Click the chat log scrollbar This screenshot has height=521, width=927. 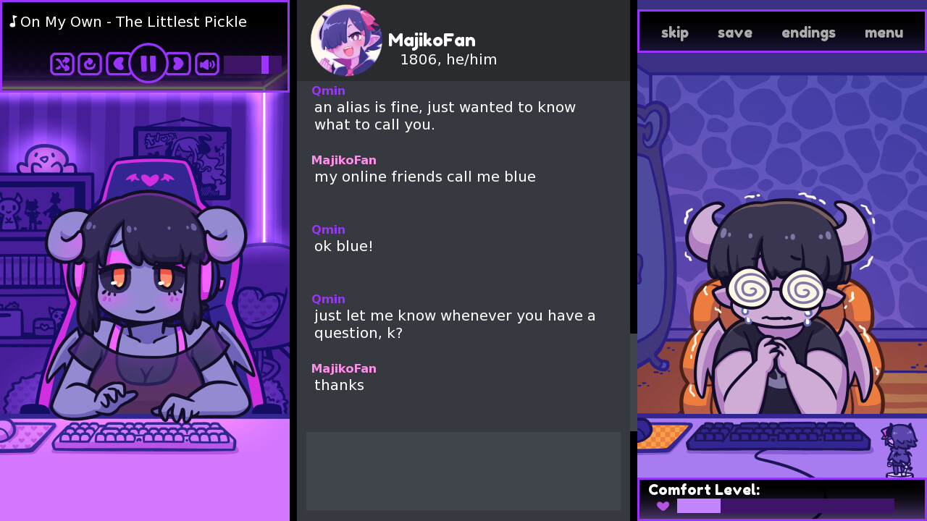[x=633, y=382]
